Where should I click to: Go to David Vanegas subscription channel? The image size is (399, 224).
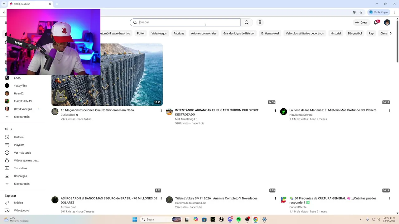click(22, 109)
